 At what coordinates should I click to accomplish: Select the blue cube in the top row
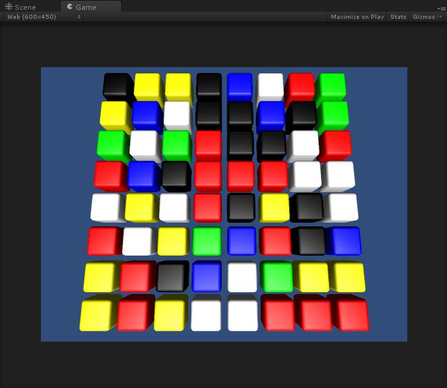[239, 85]
